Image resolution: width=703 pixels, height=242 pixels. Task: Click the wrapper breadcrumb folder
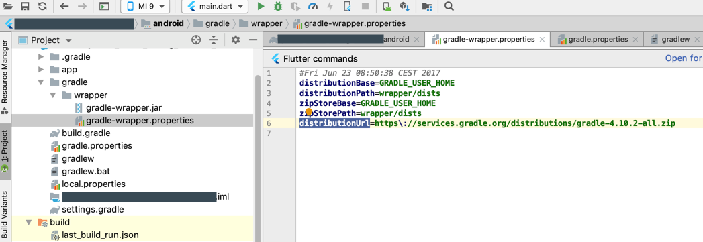pyautogui.click(x=261, y=23)
